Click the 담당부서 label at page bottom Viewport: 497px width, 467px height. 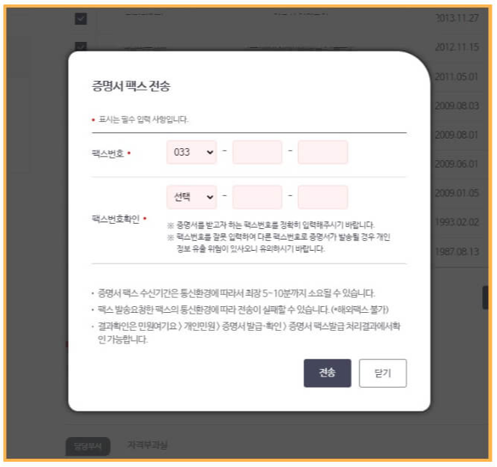tap(87, 446)
